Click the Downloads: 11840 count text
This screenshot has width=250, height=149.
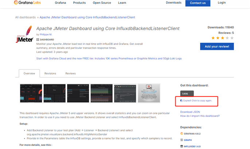click(x=221, y=27)
